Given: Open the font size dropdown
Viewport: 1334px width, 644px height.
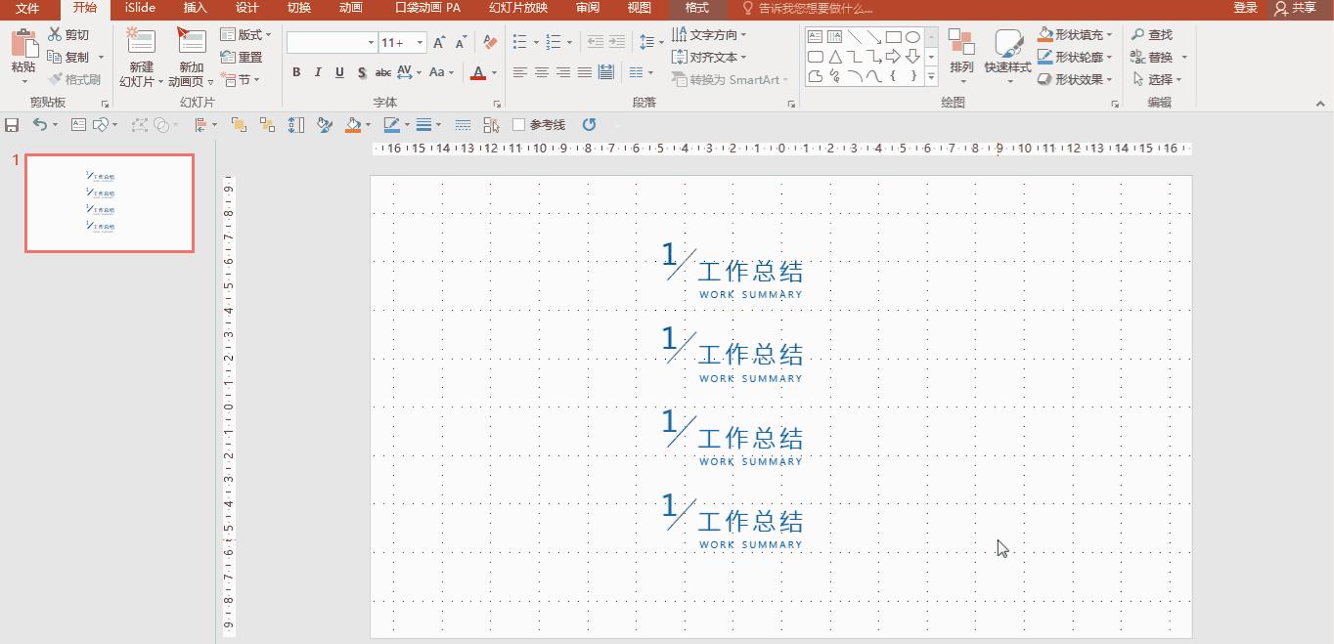Looking at the screenshot, I should tap(419, 42).
